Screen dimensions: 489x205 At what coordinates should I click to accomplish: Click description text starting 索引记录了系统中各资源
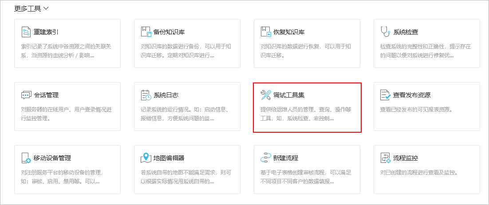coord(66,51)
